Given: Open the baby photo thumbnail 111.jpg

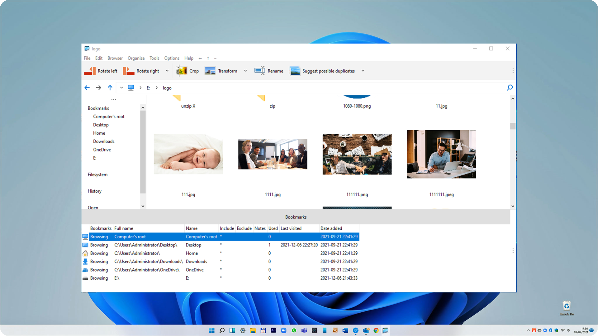Looking at the screenshot, I should coord(188,154).
